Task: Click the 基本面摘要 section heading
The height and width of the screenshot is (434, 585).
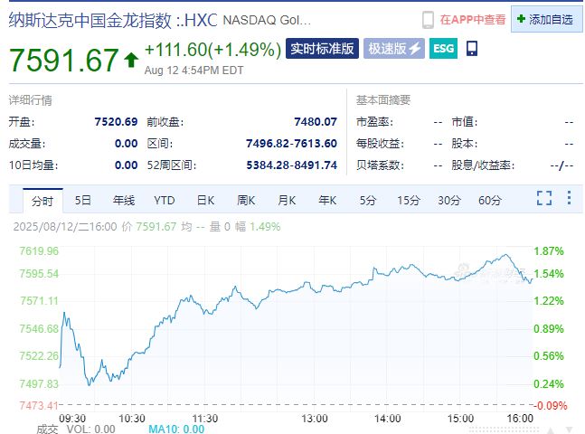Action: click(383, 100)
